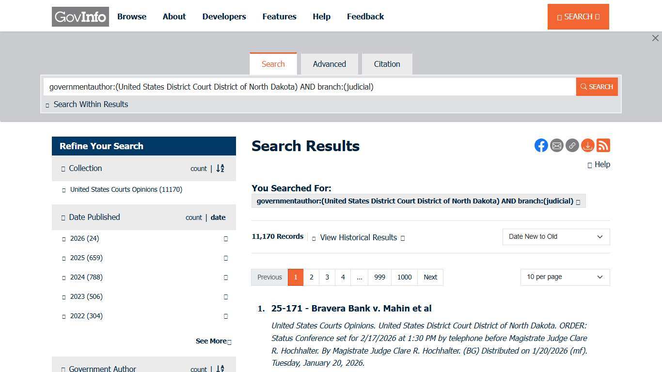The height and width of the screenshot is (372, 662).
Task: Click the sort icon beside Collection count
Action: pyautogui.click(x=220, y=168)
